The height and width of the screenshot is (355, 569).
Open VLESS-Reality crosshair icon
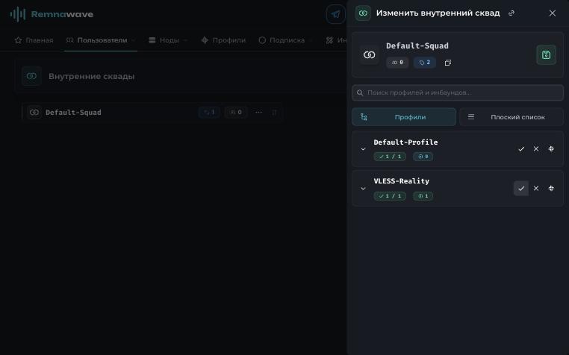tap(551, 189)
